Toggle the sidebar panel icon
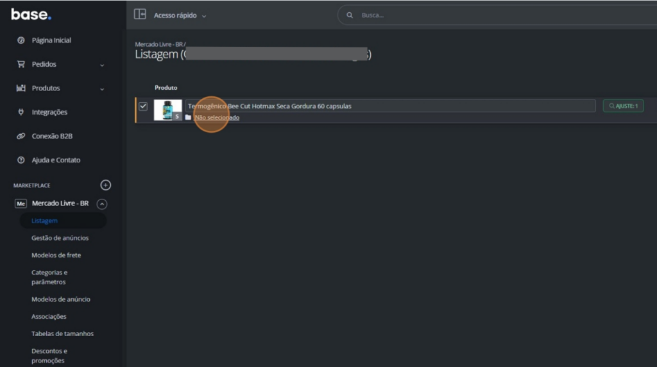Image resolution: width=657 pixels, height=367 pixels. tap(140, 14)
